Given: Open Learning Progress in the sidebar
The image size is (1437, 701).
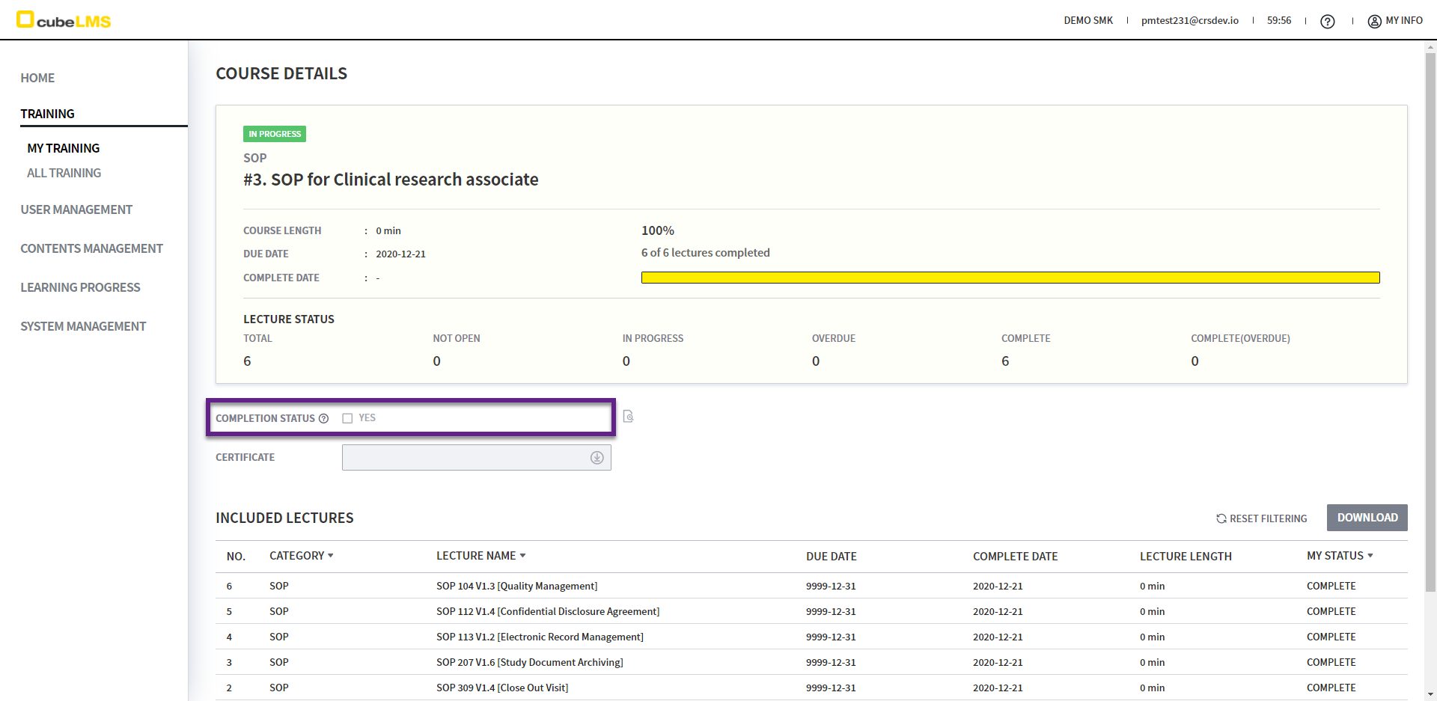Looking at the screenshot, I should 80,287.
